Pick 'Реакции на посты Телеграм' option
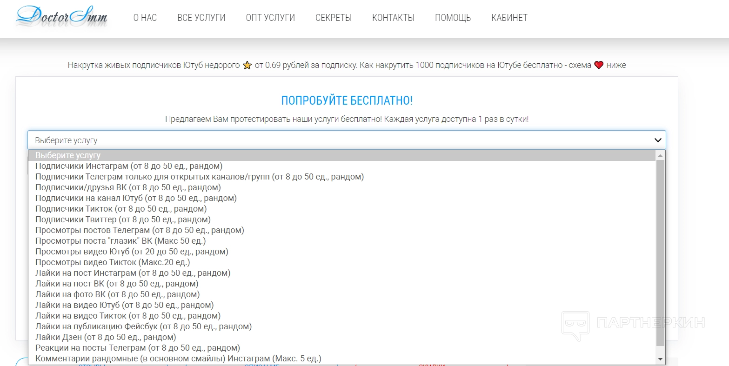Image resolution: width=729 pixels, height=366 pixels. (x=342, y=348)
